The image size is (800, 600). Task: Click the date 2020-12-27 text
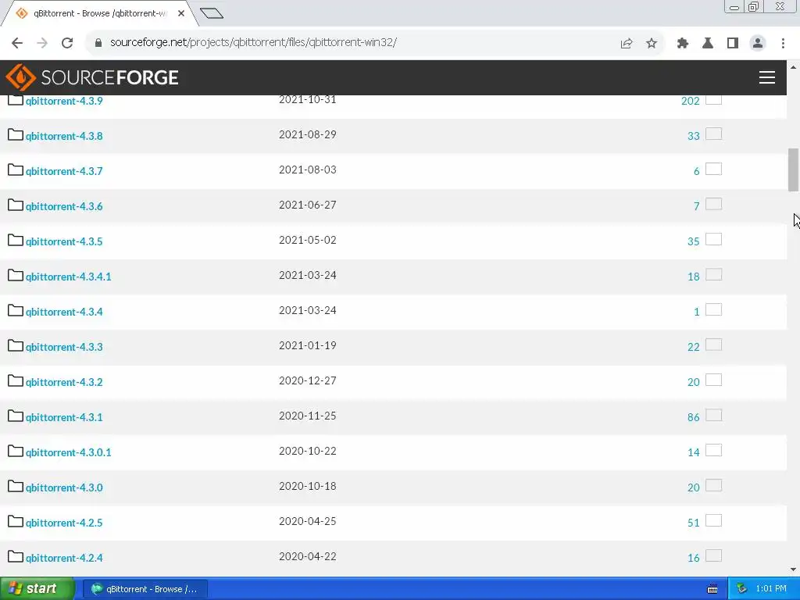308,380
